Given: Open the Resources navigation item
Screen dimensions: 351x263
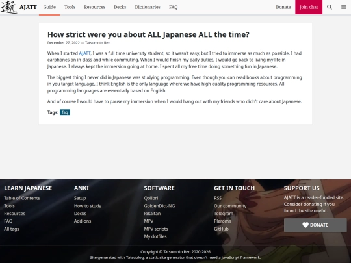Looking at the screenshot, I should (x=95, y=7).
